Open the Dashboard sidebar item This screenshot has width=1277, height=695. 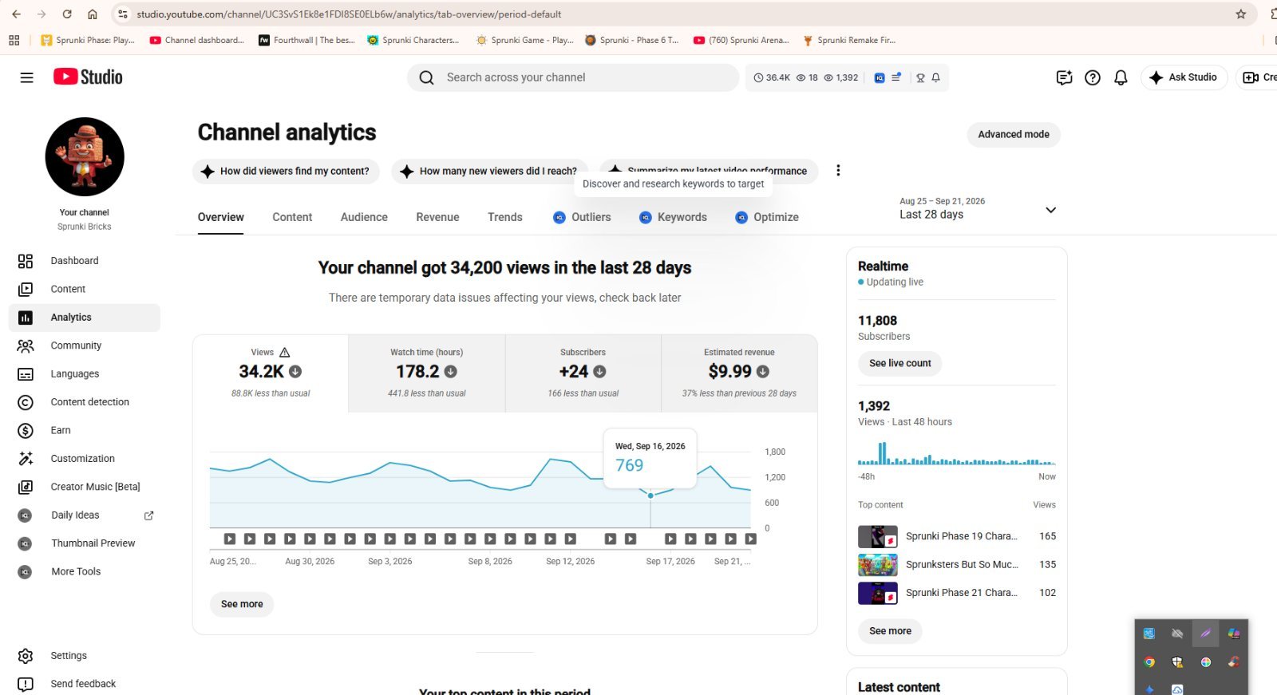84,261
